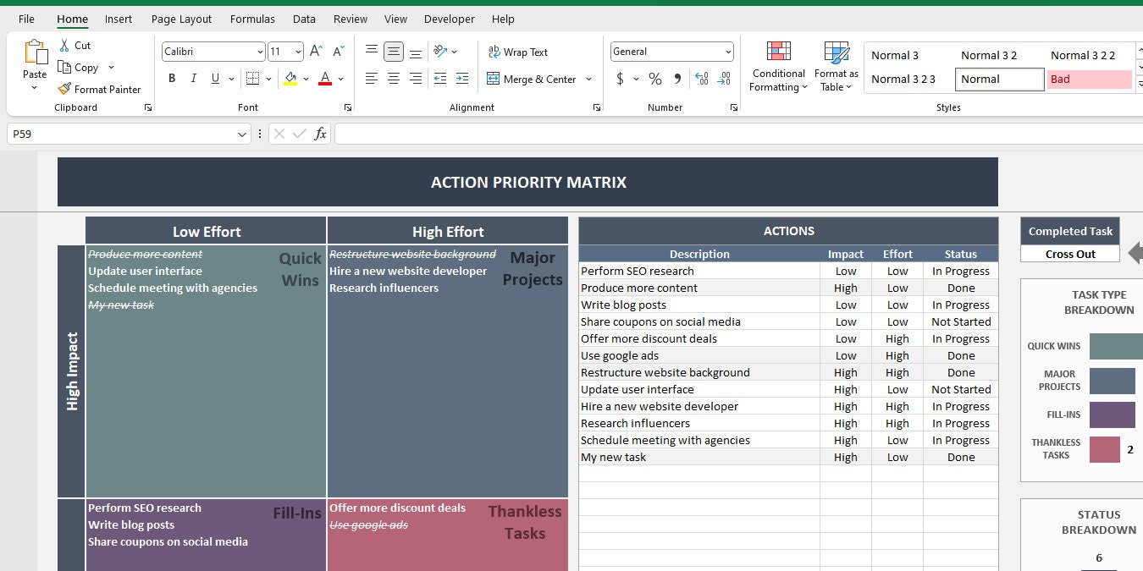This screenshot has width=1143, height=571.
Task: Center text horizontally in the cell
Action: coord(394,79)
